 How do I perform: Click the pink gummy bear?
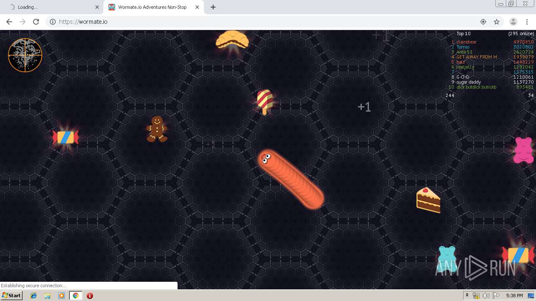point(523,150)
